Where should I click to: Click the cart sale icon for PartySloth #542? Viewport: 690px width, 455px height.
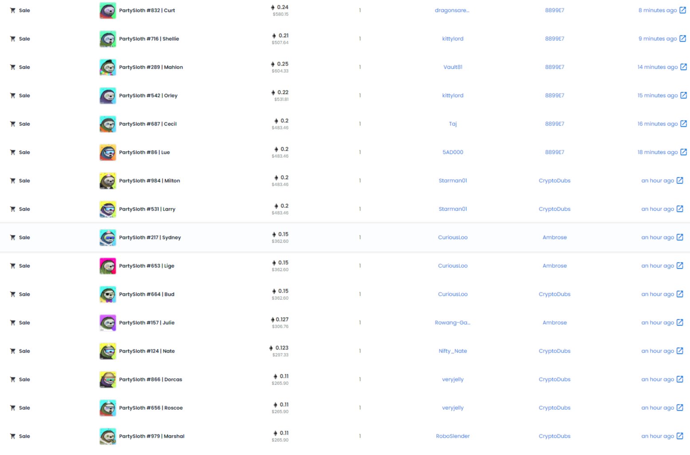13,95
